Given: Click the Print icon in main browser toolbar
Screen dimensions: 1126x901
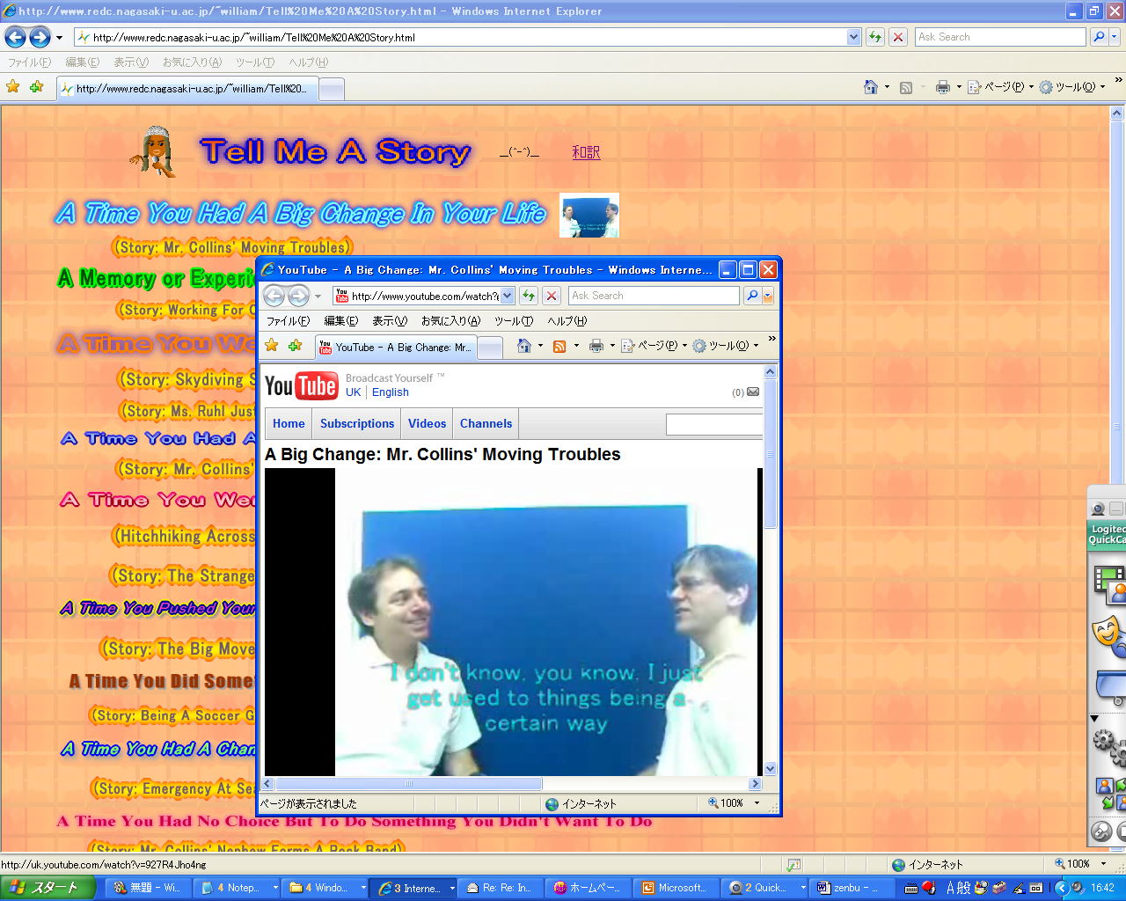Looking at the screenshot, I should 942,87.
